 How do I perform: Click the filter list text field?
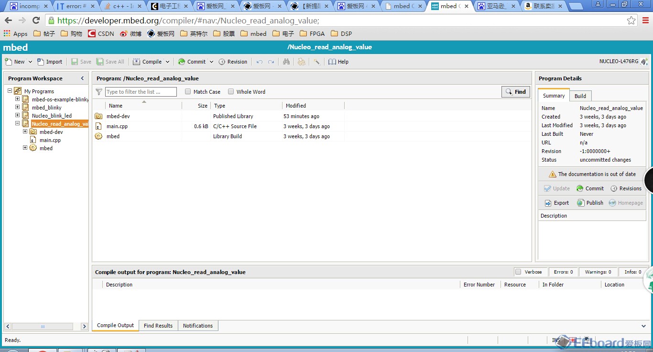141,92
